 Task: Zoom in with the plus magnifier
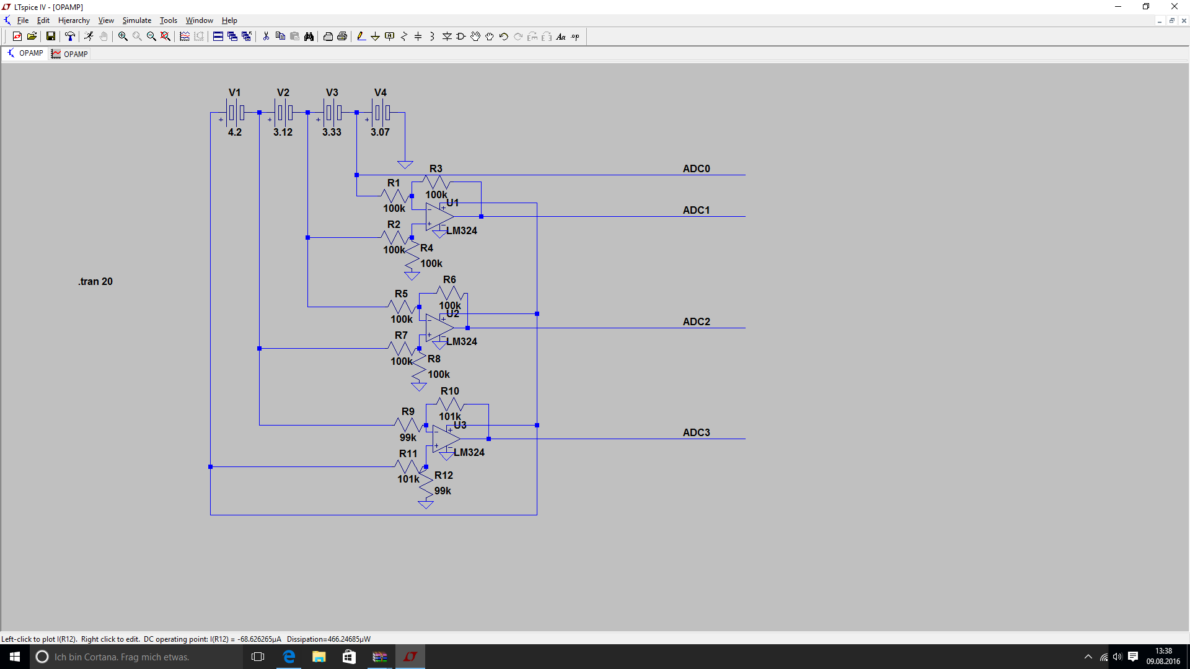coord(123,37)
